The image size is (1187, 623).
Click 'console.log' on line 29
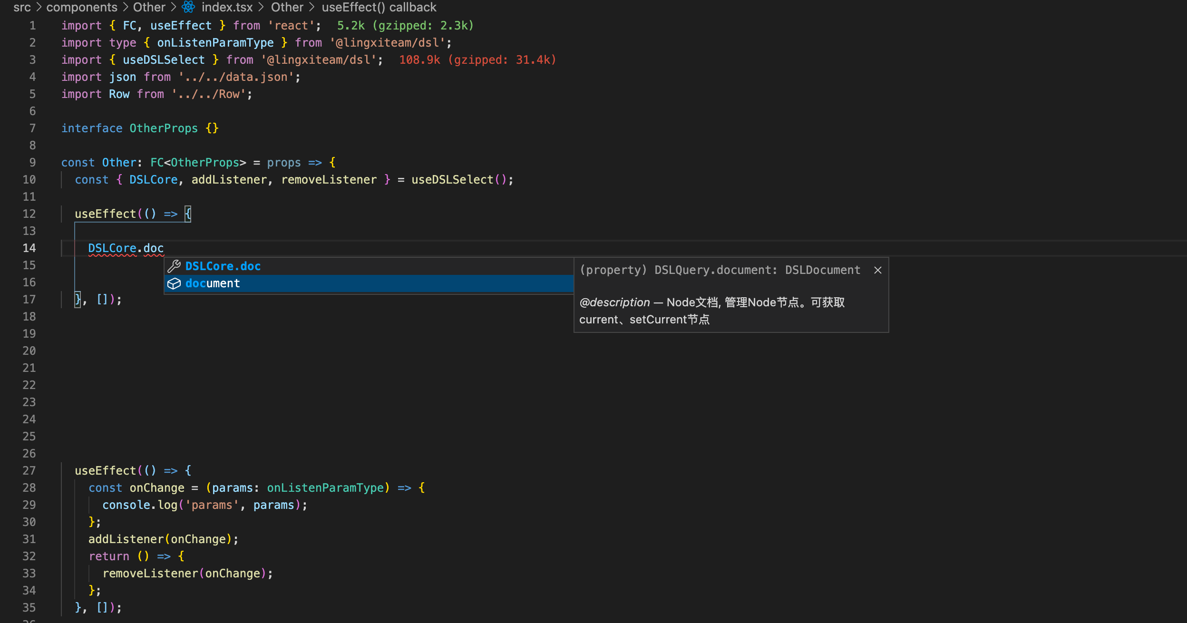click(x=140, y=505)
